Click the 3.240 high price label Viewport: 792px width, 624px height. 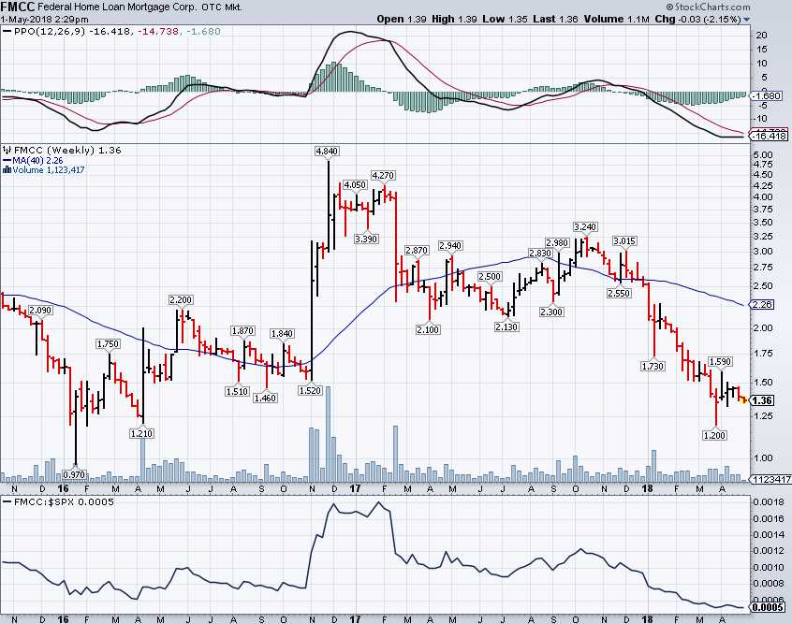(585, 226)
